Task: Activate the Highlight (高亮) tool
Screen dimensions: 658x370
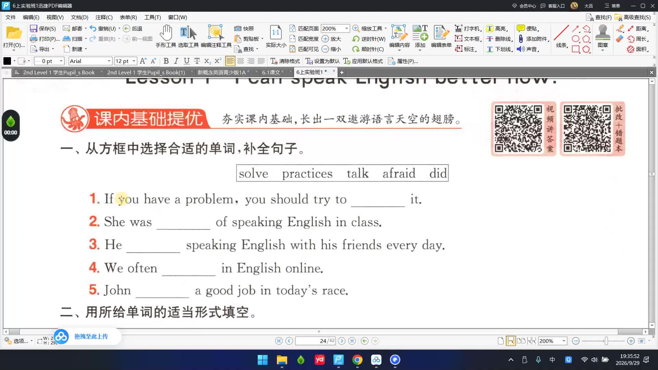Action: point(497,28)
